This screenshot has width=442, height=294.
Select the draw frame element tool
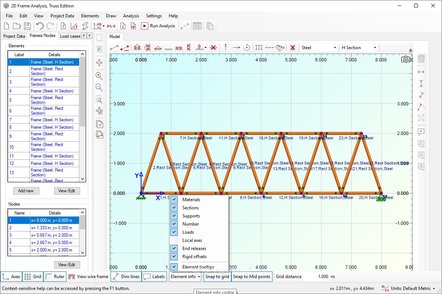click(114, 48)
